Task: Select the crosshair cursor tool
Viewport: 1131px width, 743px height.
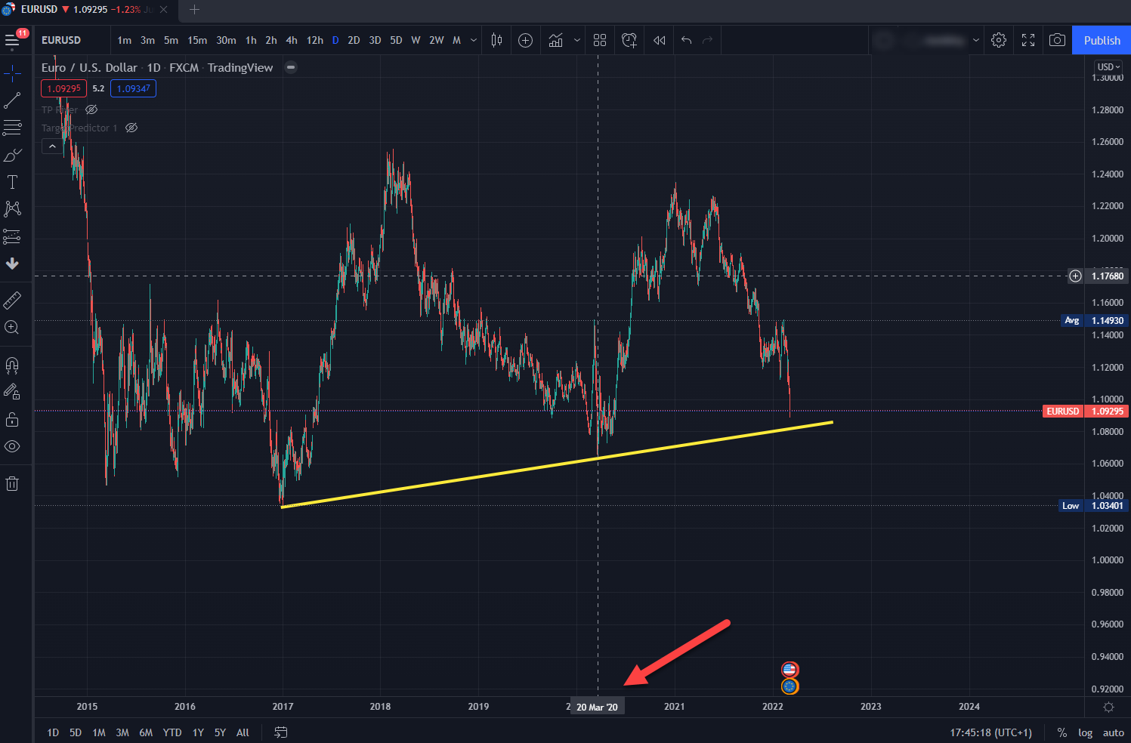Action: point(12,73)
